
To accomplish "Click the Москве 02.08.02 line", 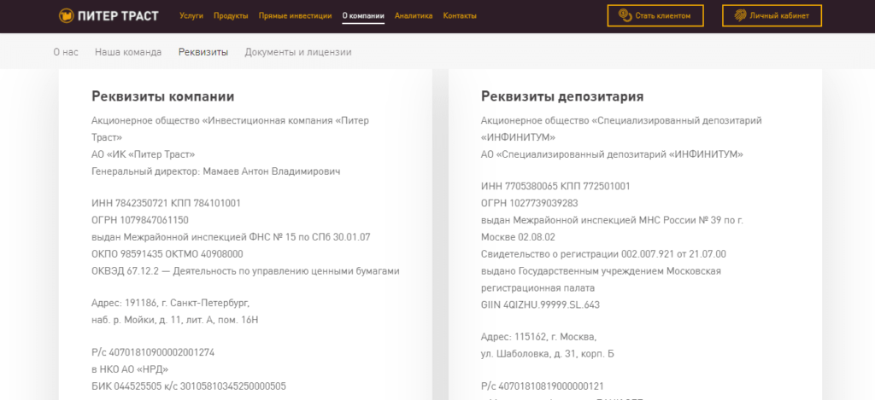I will click(518, 237).
